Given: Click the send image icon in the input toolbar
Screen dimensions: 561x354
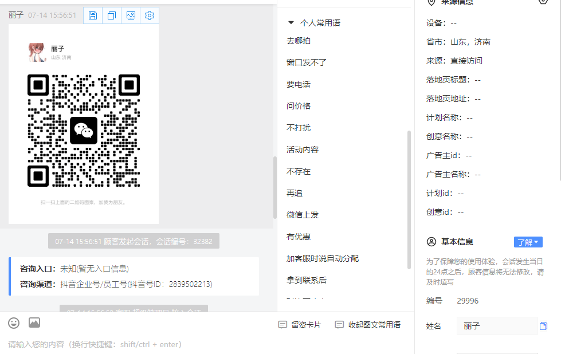Looking at the screenshot, I should [34, 322].
